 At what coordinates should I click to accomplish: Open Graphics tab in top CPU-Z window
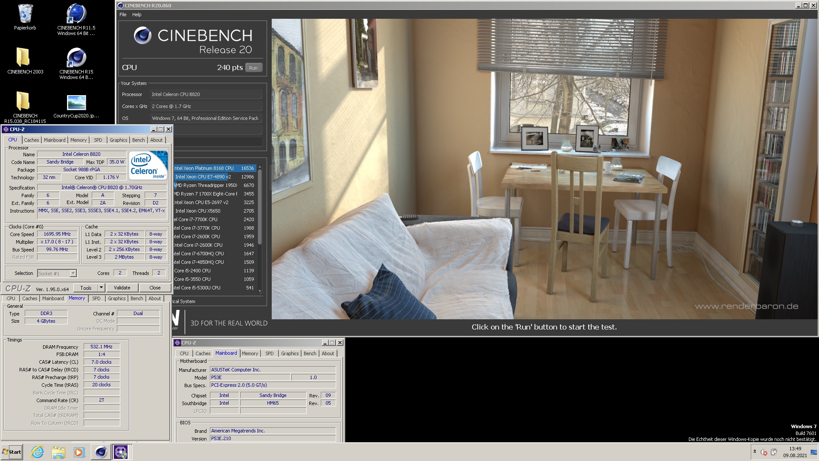(x=118, y=140)
